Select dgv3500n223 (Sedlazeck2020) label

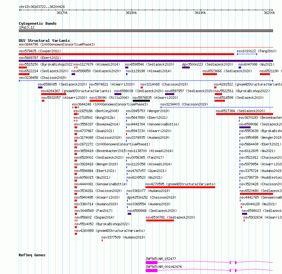pos(208,64)
